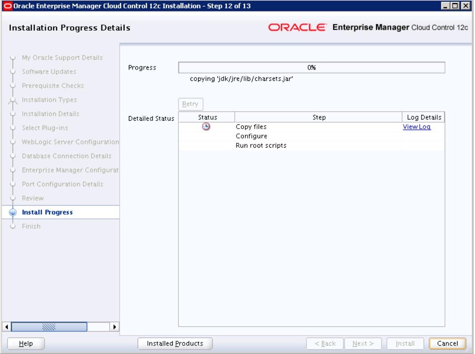This screenshot has height=354, width=475.
Task: Click the Back button
Action: (325, 343)
